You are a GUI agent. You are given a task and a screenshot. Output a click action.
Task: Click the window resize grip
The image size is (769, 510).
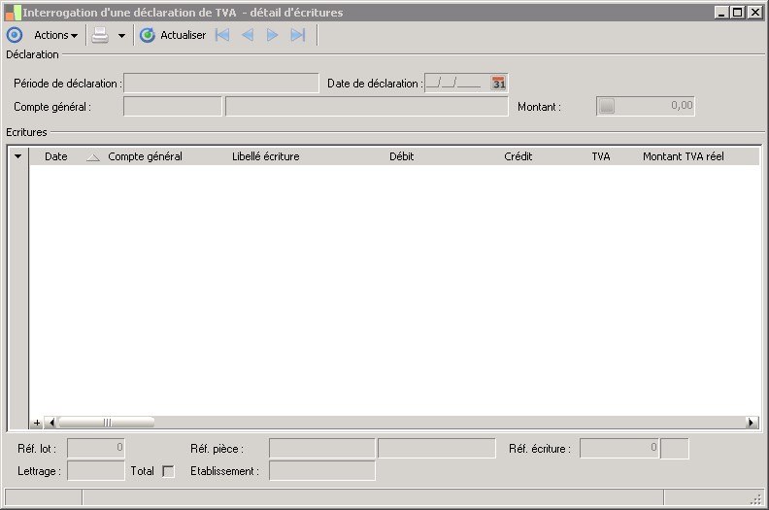tap(756, 499)
